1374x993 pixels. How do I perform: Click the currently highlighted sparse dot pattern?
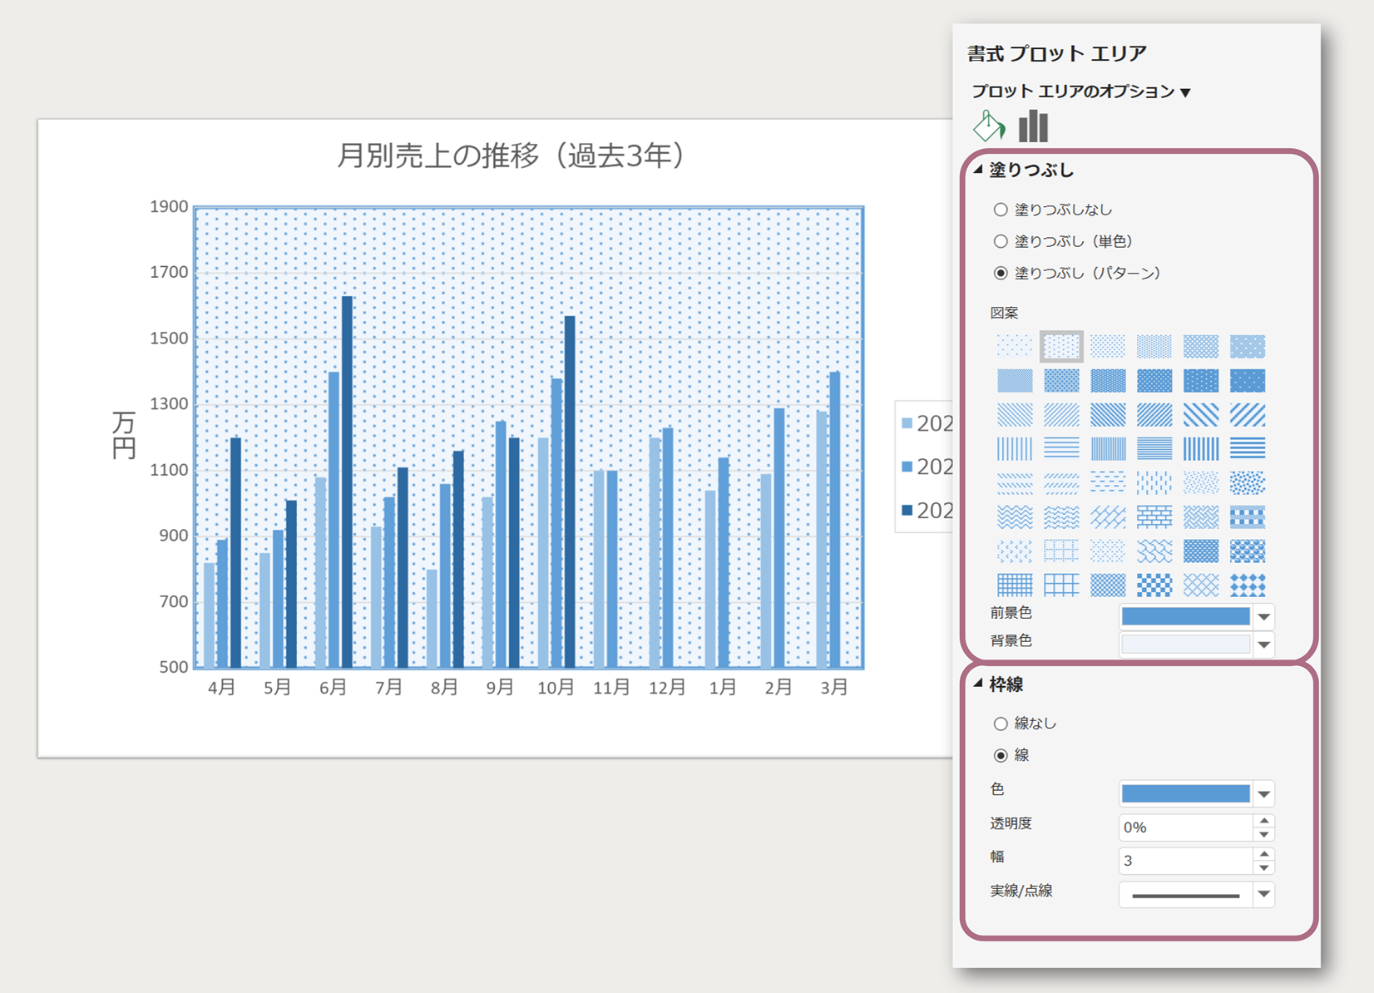pos(1061,346)
